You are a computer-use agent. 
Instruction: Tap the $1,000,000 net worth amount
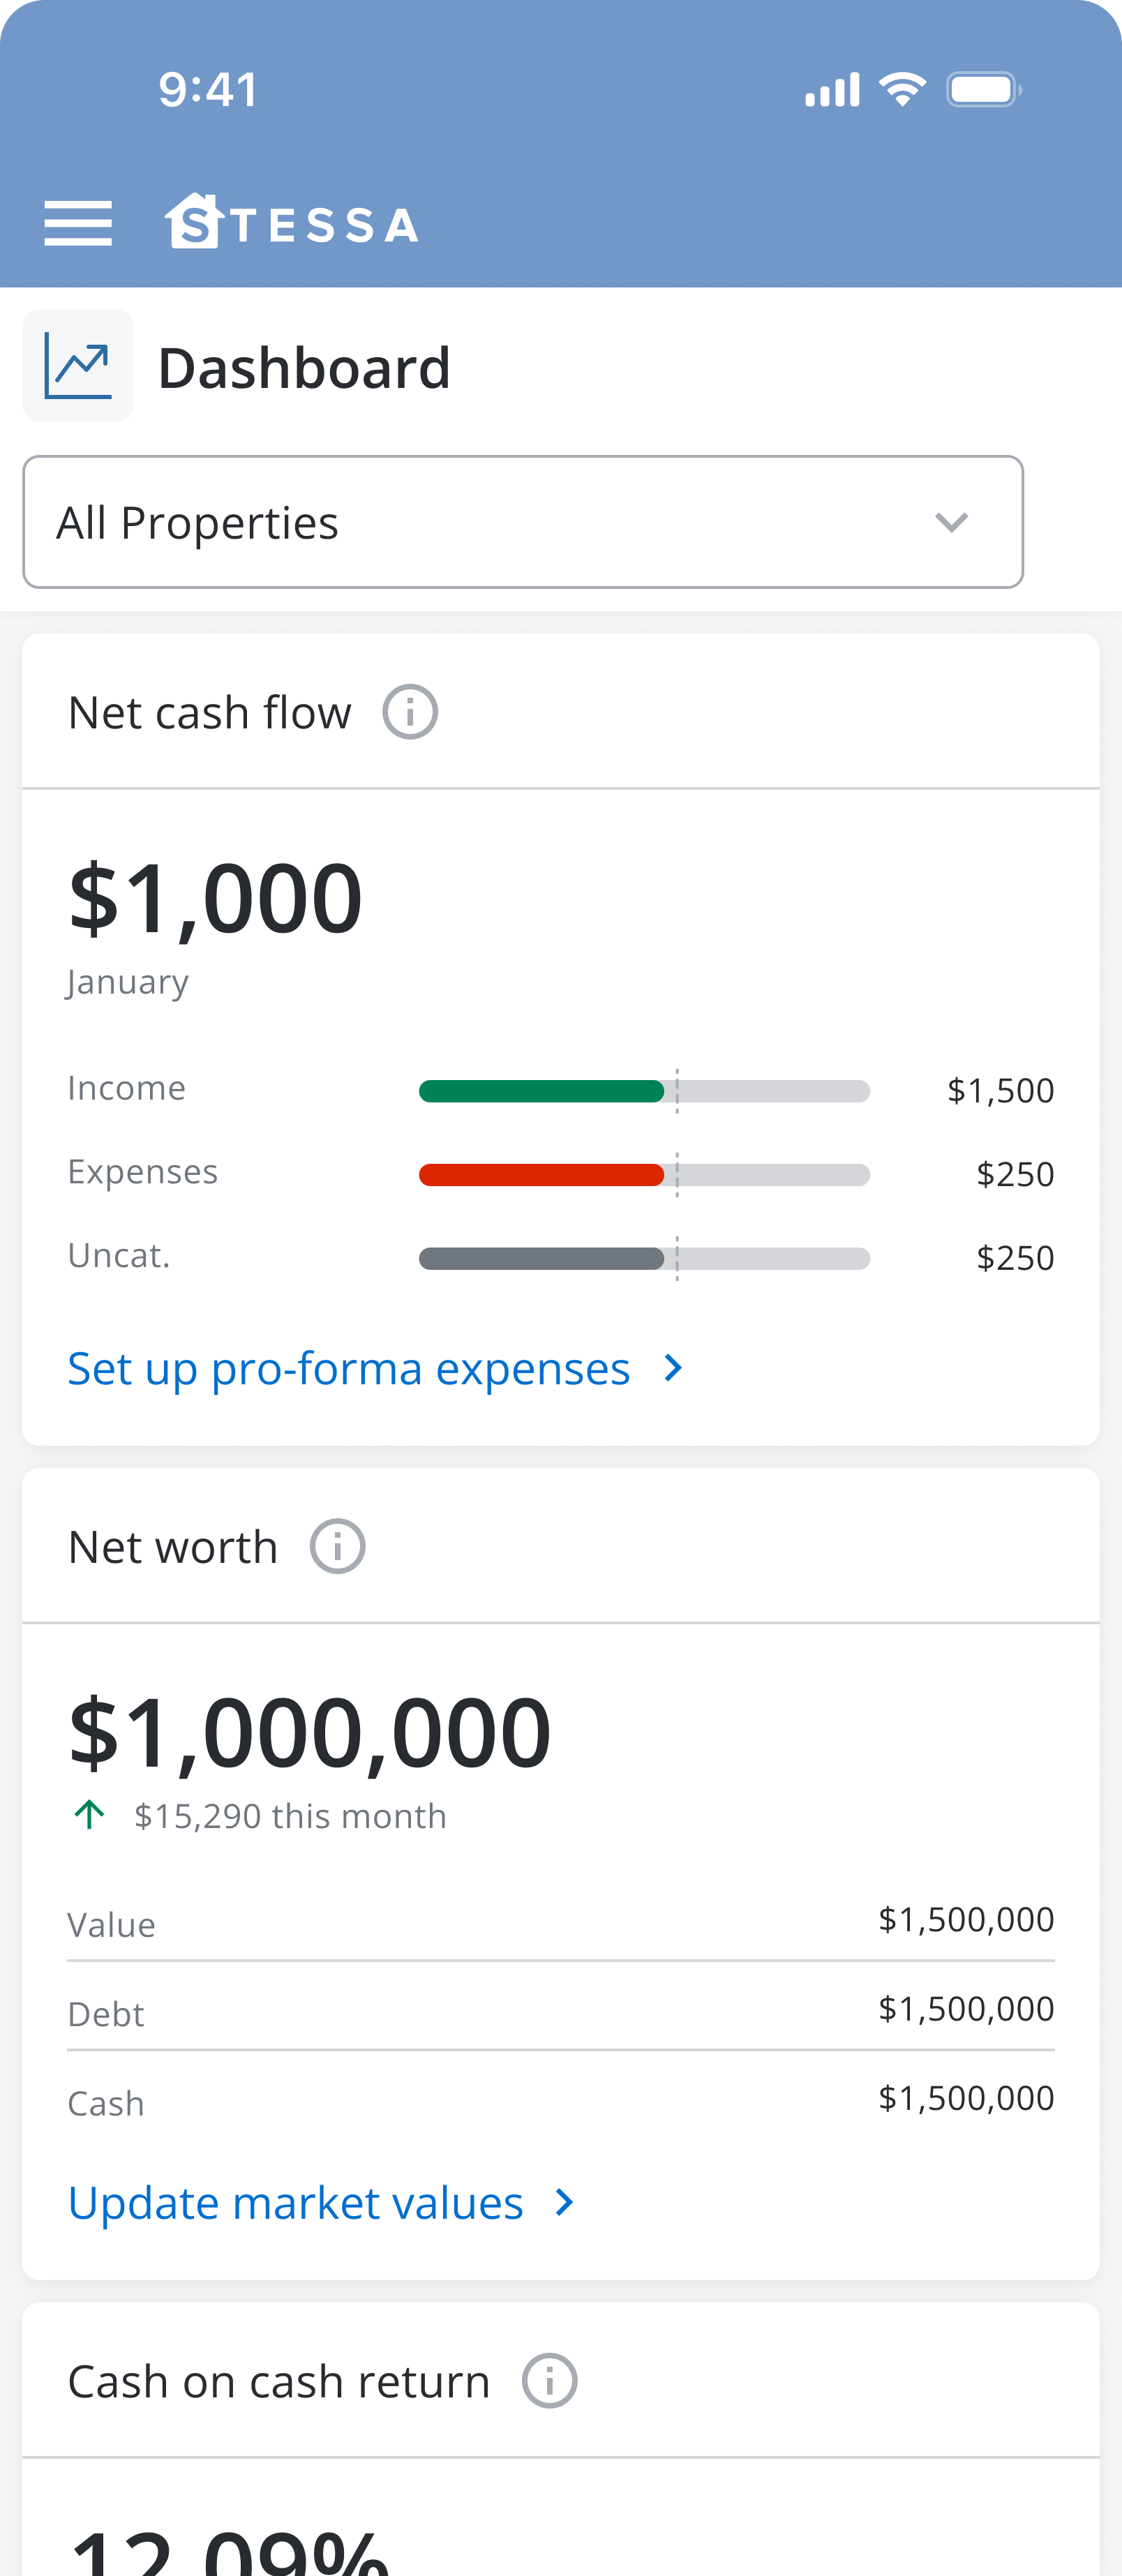310,1732
